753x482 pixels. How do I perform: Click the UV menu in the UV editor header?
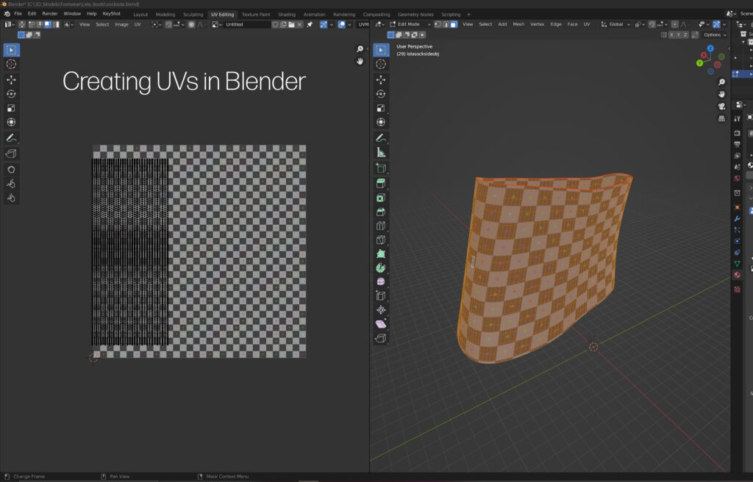(x=138, y=24)
